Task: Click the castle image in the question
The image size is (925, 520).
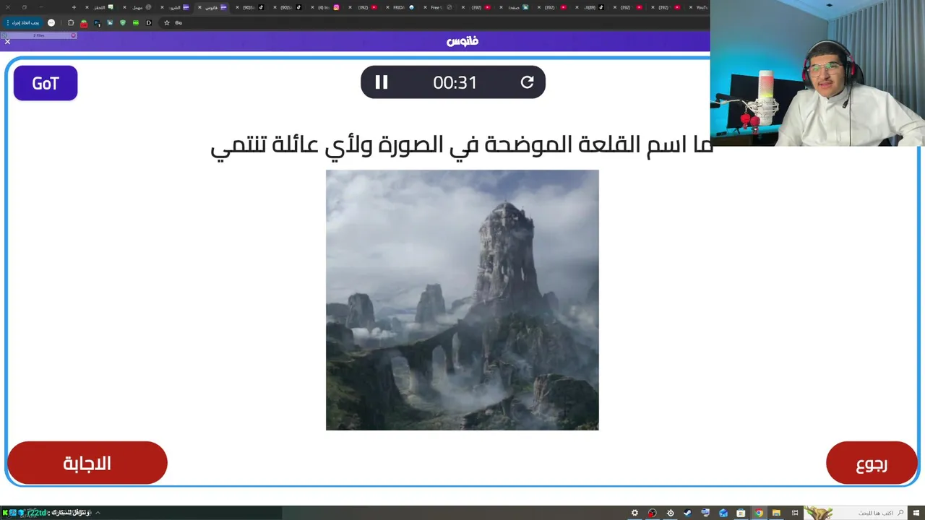Action: pos(462,300)
